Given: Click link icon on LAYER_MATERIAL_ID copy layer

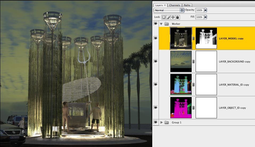Looking at the screenshot, I should [194, 85].
